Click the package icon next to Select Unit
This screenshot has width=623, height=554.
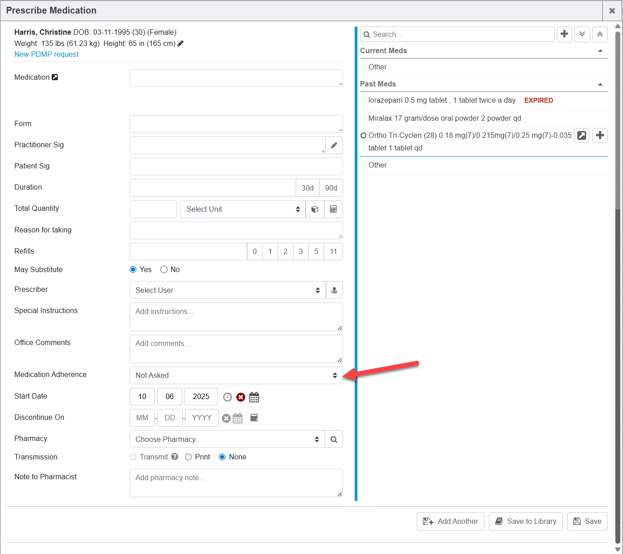pyautogui.click(x=315, y=209)
